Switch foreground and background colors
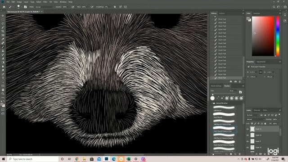 [4, 101]
